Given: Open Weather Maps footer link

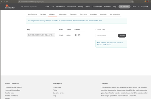Looking at the screenshot, I should click(x=10, y=93).
